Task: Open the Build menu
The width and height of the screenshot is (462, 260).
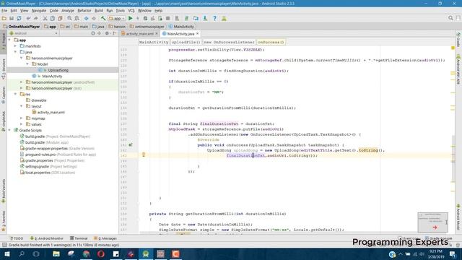Action: (x=99, y=11)
